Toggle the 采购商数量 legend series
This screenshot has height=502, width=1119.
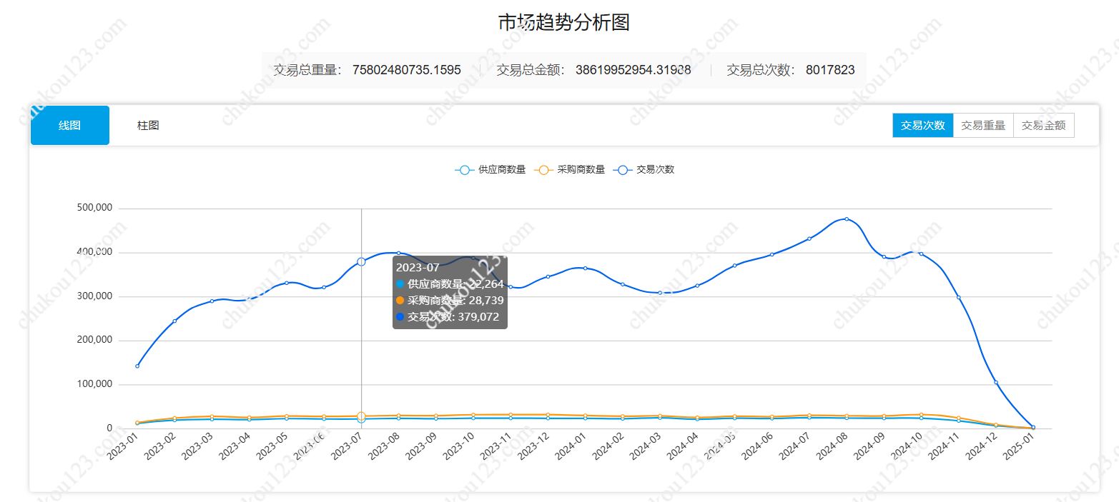[570, 170]
